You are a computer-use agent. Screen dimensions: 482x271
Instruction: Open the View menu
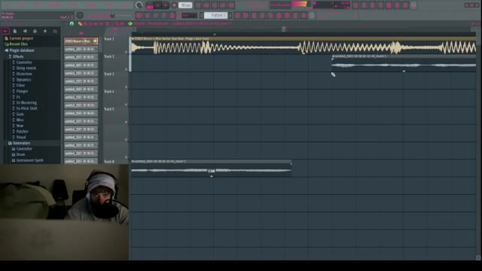click(x=73, y=5)
